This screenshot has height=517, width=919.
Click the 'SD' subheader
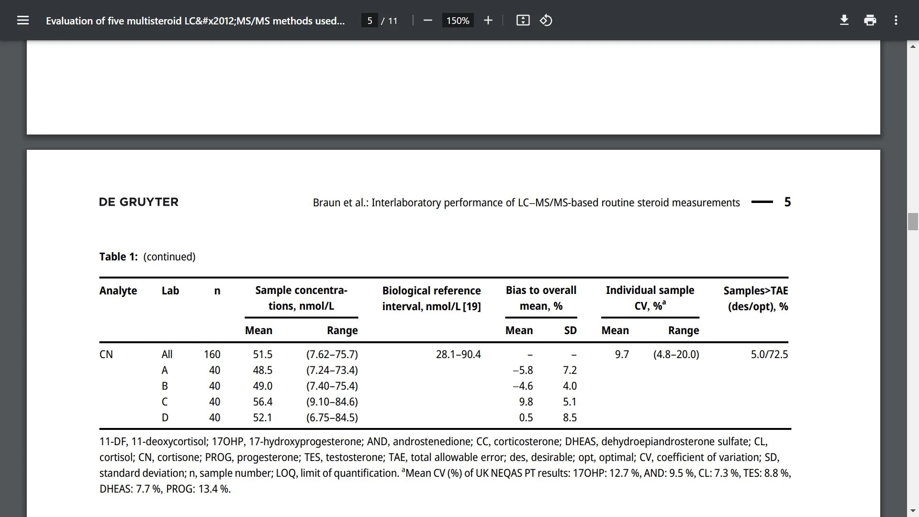point(570,330)
